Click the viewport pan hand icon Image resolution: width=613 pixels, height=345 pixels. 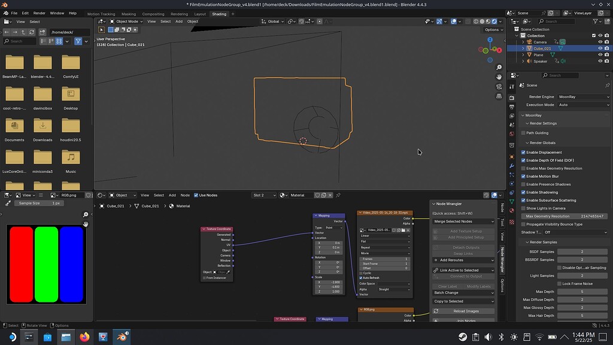tap(499, 77)
